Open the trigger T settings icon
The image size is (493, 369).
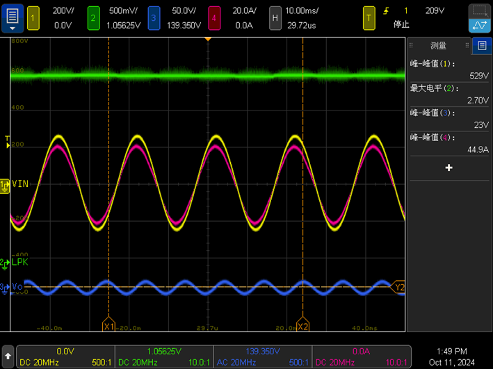(x=369, y=18)
